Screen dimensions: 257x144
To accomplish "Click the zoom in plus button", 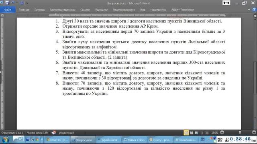I will click(x=254, y=132).
